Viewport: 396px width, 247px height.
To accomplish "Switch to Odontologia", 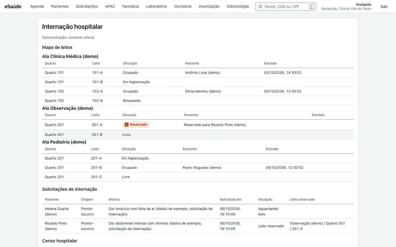I will [238, 6].
